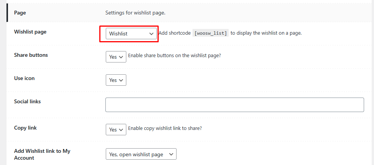Click the 'Add shortcode' text
374x165 pixels.
point(174,33)
